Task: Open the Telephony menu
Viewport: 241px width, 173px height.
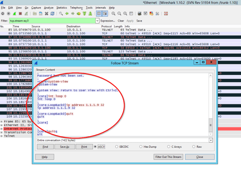Action: point(76,8)
